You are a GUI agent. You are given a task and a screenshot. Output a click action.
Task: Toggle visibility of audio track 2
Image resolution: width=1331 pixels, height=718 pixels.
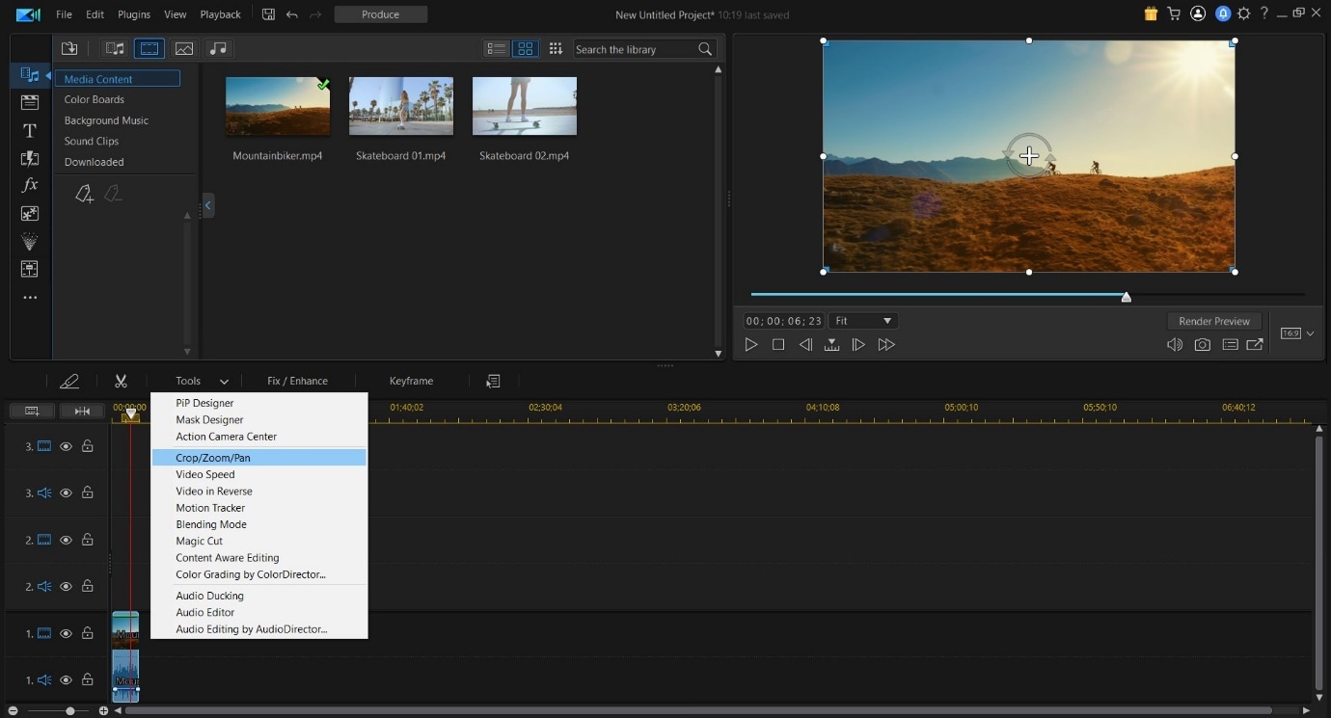pos(66,586)
